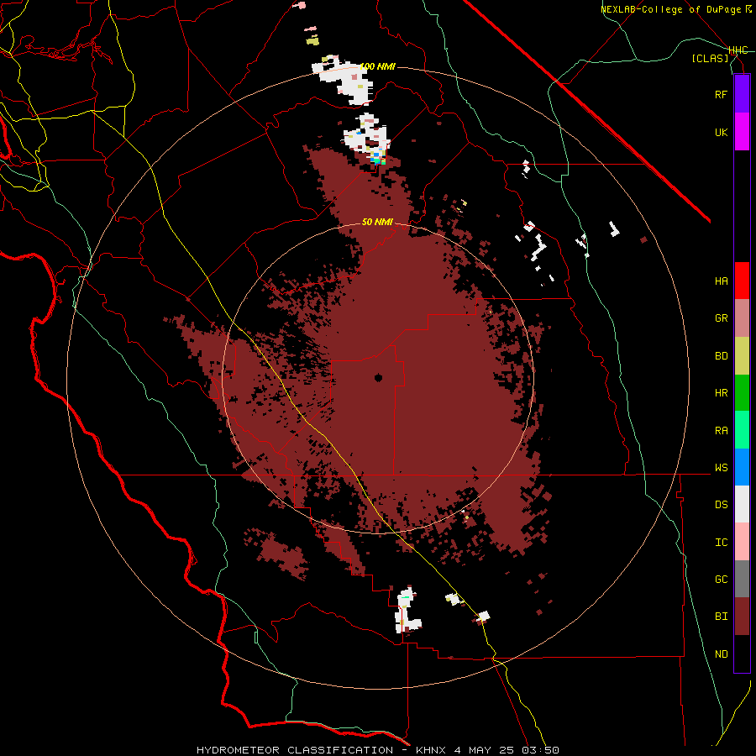The image size is (756, 756).
Task: Click the HHC product label
Action: click(738, 50)
